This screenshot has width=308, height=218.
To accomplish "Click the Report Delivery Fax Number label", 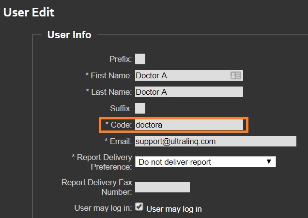I will [x=97, y=187].
